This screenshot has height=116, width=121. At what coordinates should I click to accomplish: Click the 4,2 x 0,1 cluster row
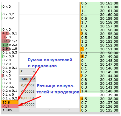point(10,33)
